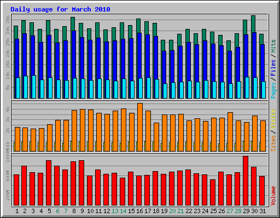Click day label 9 on the x-axis
This screenshot has height=218, width=280.
82,211
